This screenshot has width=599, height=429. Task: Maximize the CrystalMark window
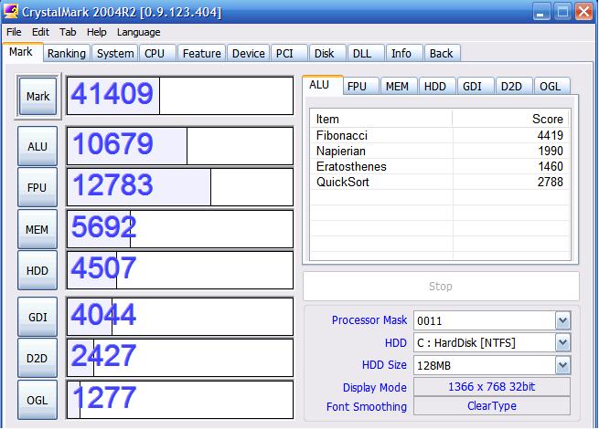tap(562, 12)
